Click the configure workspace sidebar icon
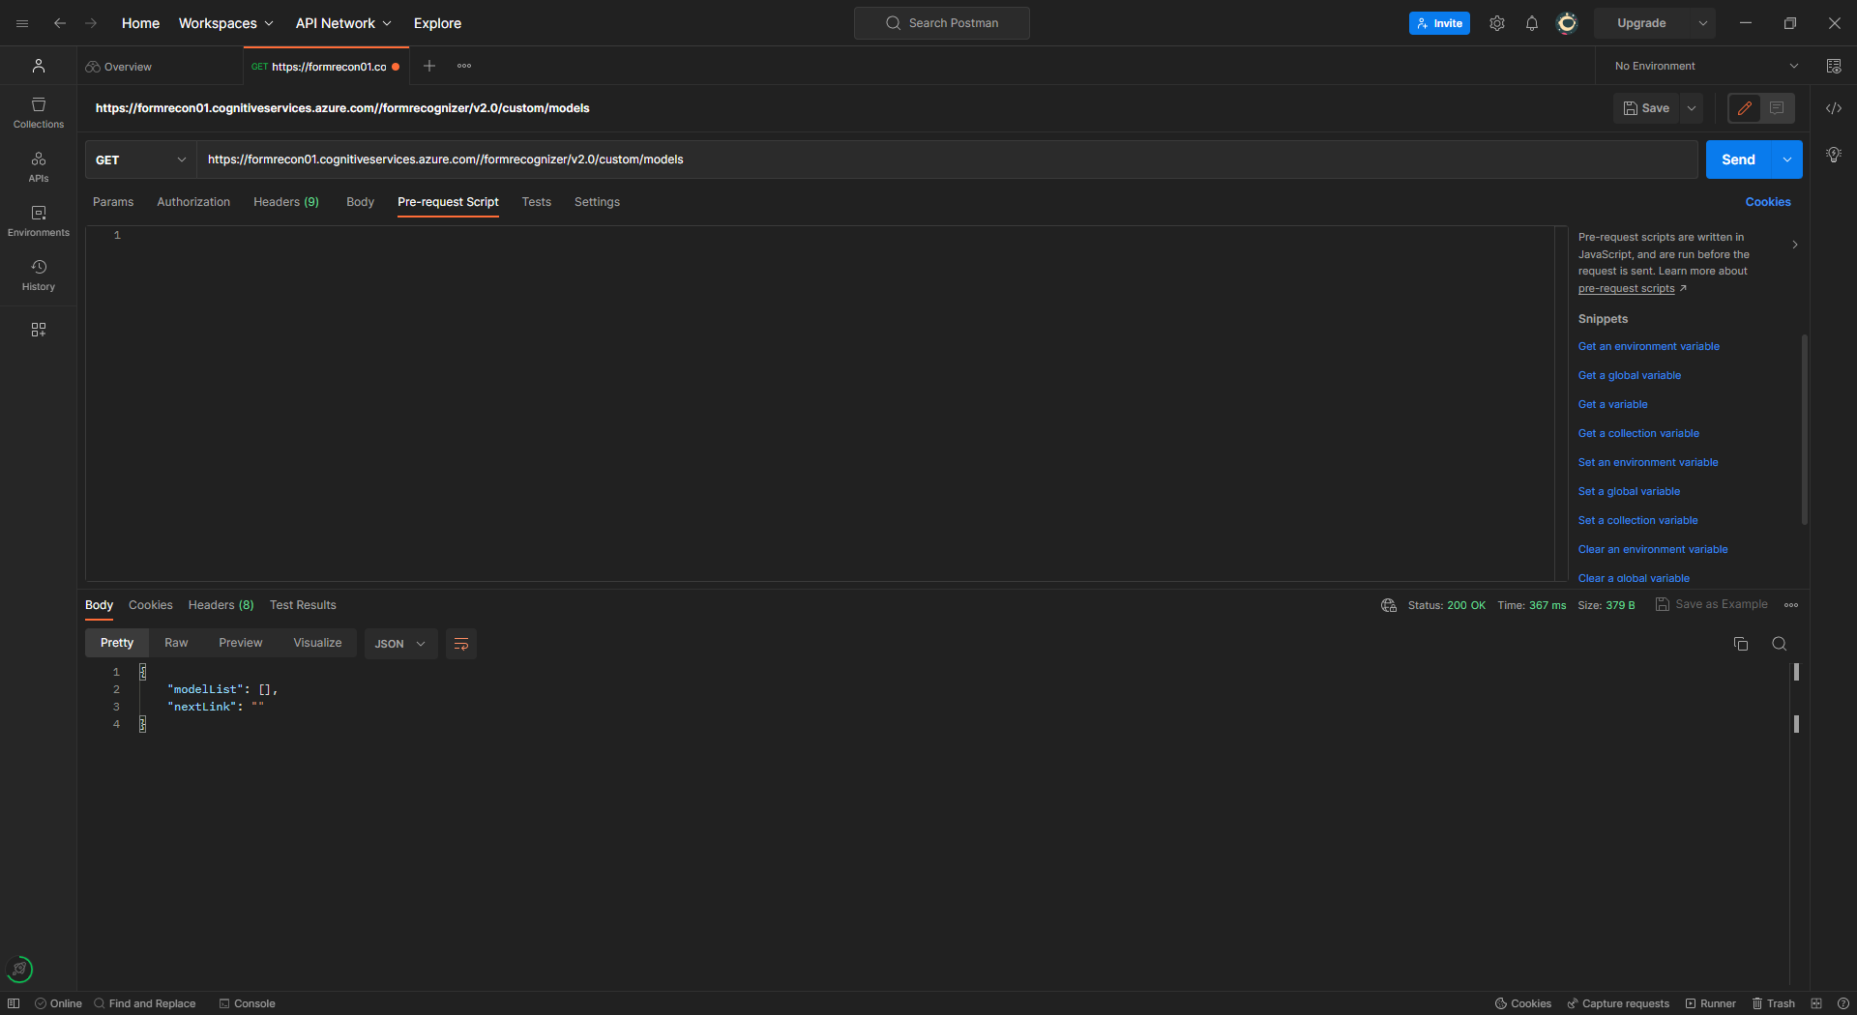 tap(39, 330)
